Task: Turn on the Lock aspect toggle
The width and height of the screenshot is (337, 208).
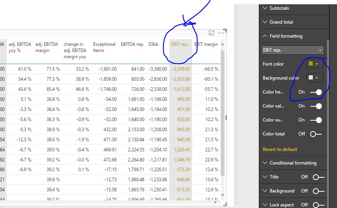Action: 318,205
